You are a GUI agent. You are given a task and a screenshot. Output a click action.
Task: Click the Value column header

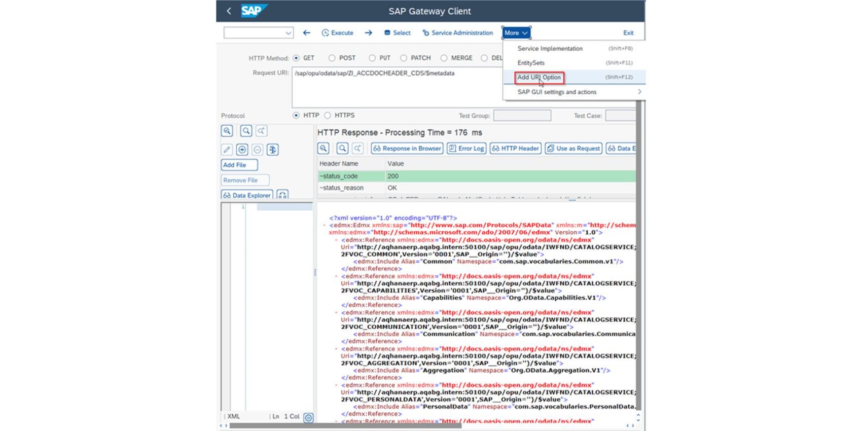(x=510, y=164)
